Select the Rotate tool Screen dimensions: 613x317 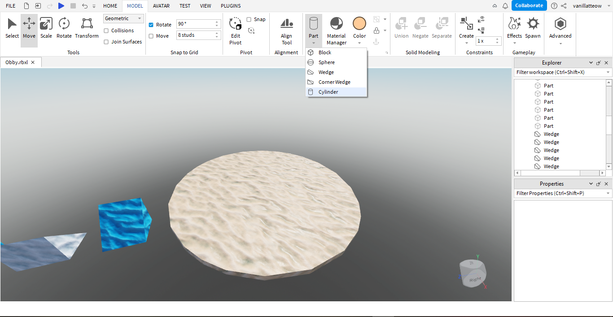coord(64,28)
